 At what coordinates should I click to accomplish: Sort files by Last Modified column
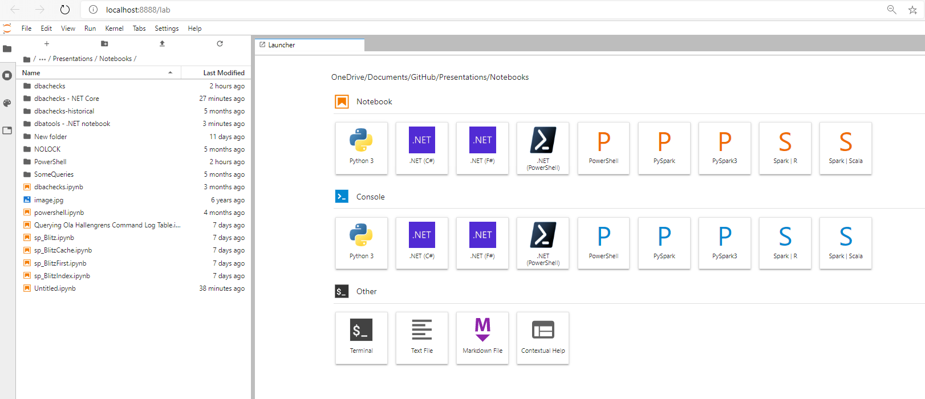click(224, 73)
